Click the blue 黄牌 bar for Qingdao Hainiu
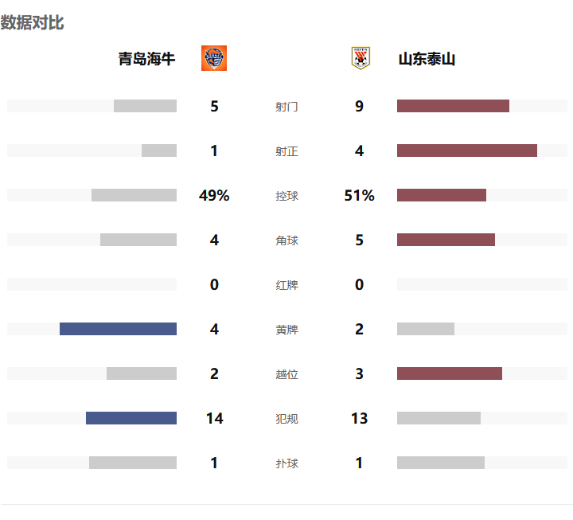Image resolution: width=573 pixels, height=520 pixels. 118,329
